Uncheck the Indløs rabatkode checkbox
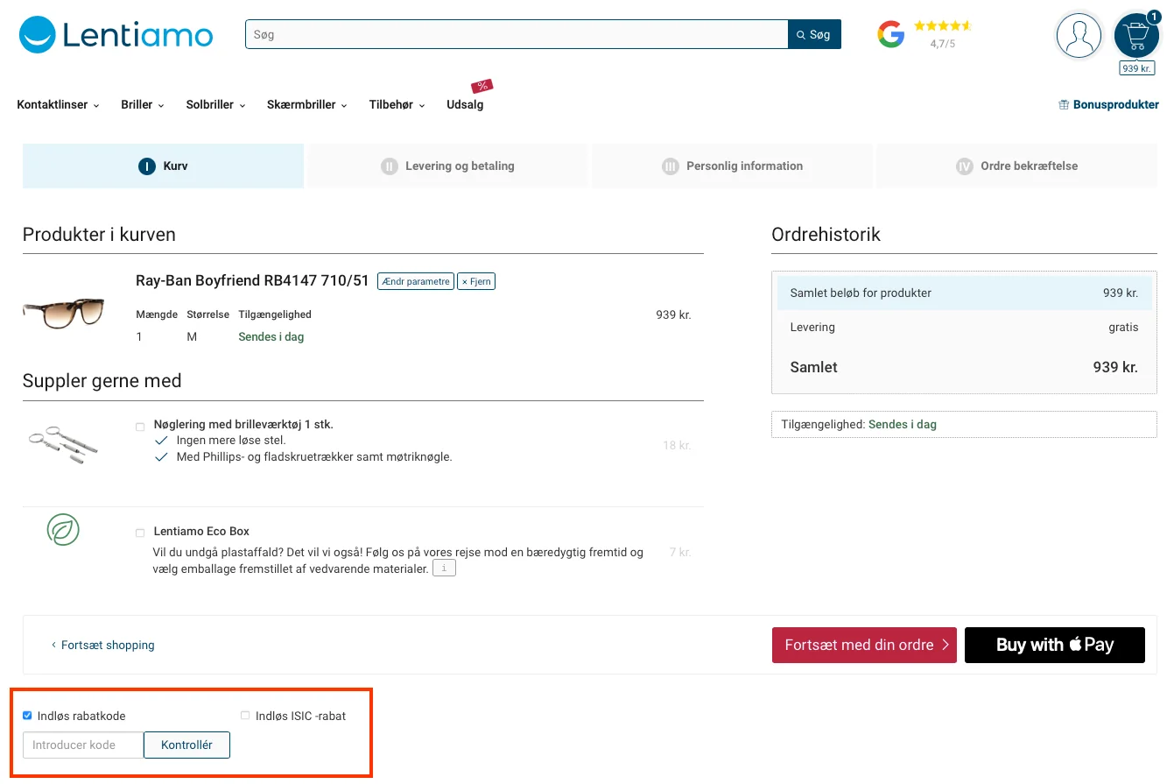The image size is (1174, 784). [27, 716]
